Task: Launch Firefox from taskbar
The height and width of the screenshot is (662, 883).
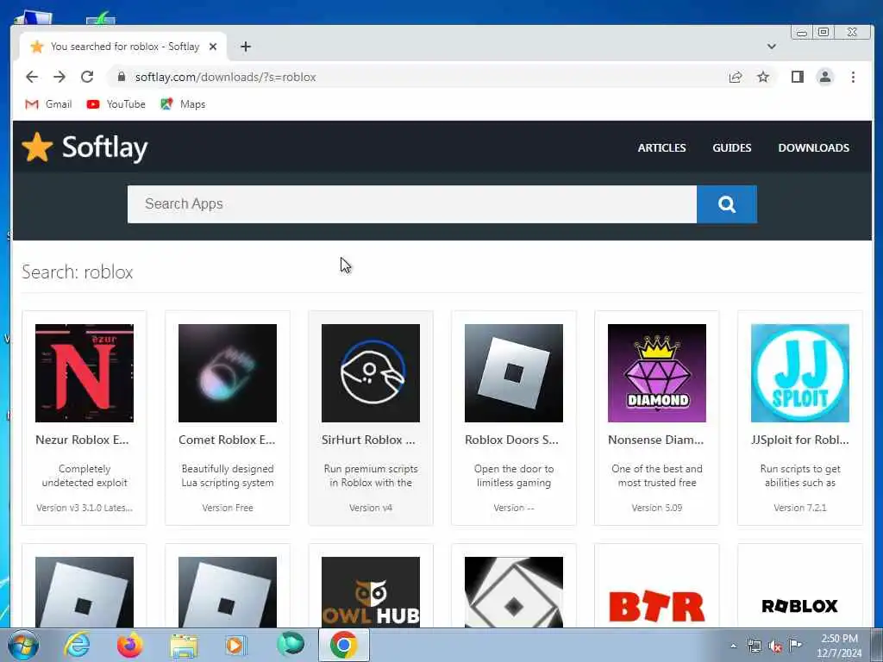Action: coord(129,645)
